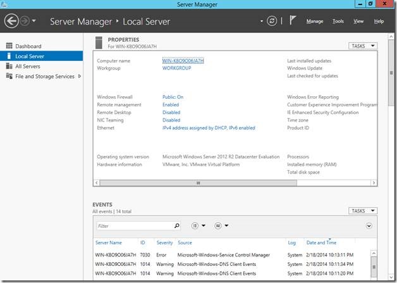
Task: Sort events by Server Name column
Action: (x=108, y=242)
